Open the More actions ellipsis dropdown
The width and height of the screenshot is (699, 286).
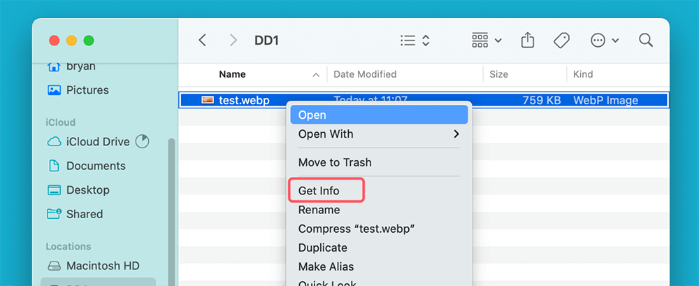click(605, 41)
